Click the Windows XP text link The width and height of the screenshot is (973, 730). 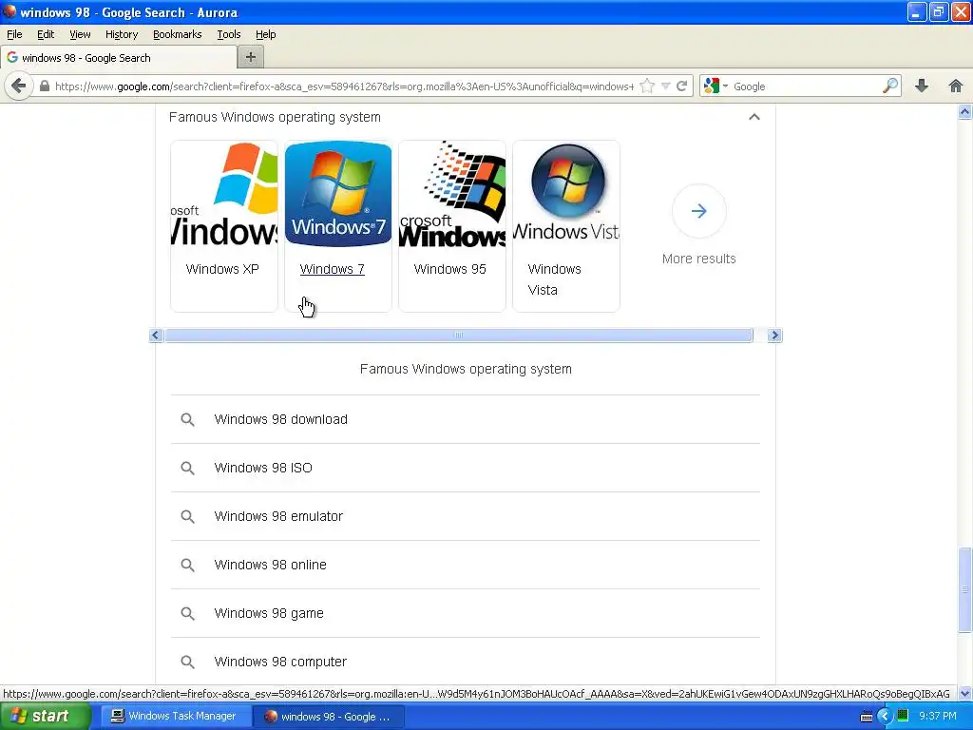[222, 269]
